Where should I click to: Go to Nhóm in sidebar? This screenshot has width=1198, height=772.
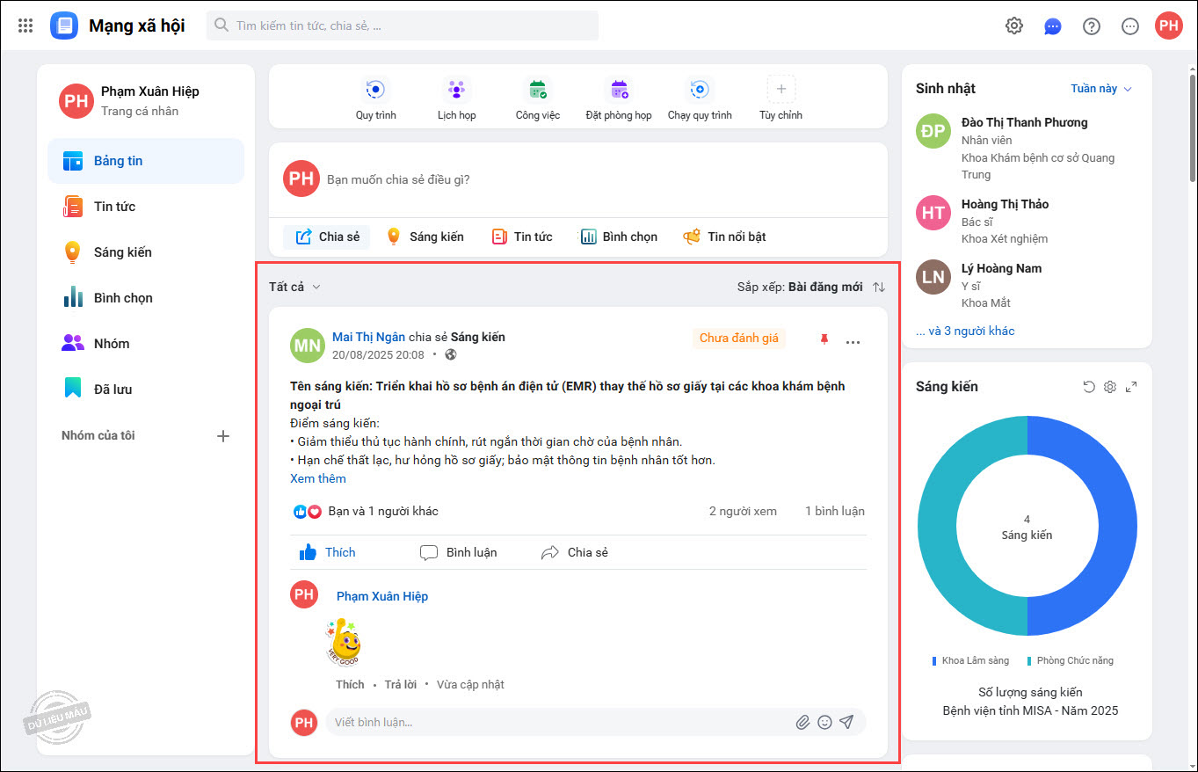(146, 344)
